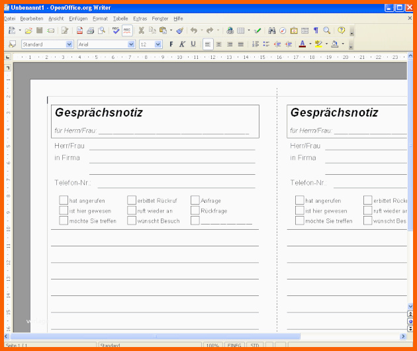Click the Export as PDF icon
The height and width of the screenshot is (351, 417).
tap(79, 30)
